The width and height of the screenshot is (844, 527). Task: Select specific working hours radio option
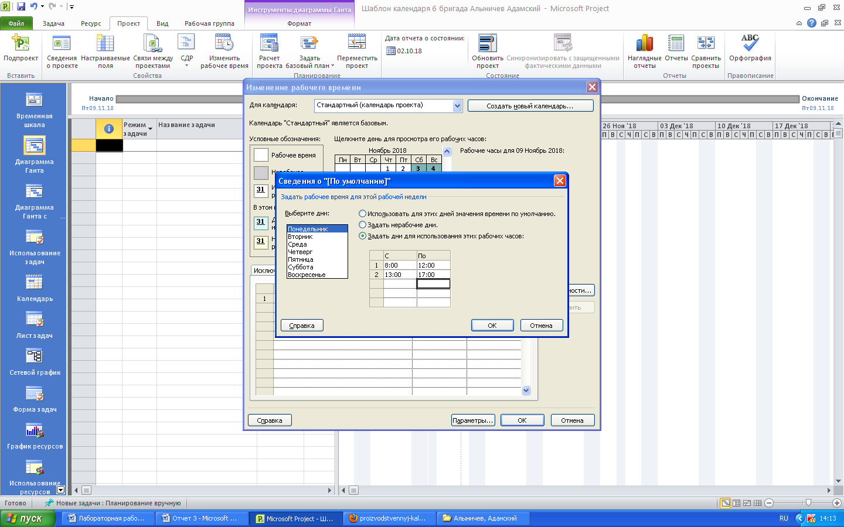(x=362, y=236)
